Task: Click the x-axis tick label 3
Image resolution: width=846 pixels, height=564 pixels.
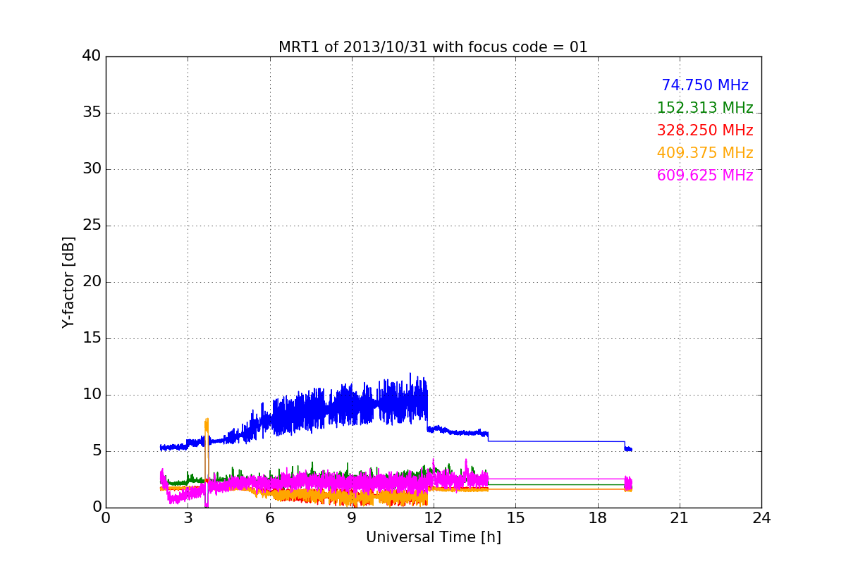Action: click(x=188, y=518)
